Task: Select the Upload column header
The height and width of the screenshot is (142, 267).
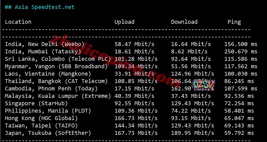Action: 124,22
